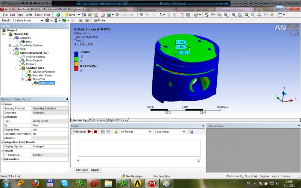Click the Export Animation icon
Screen dimensions: 301x188
pyautogui.click(x=191, y=132)
